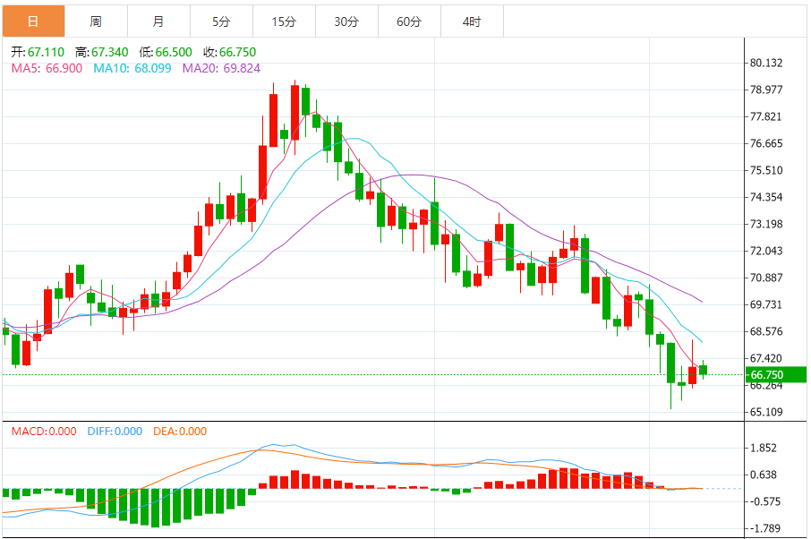Click the 73.198 price axis label
811x539 pixels.
point(766,224)
